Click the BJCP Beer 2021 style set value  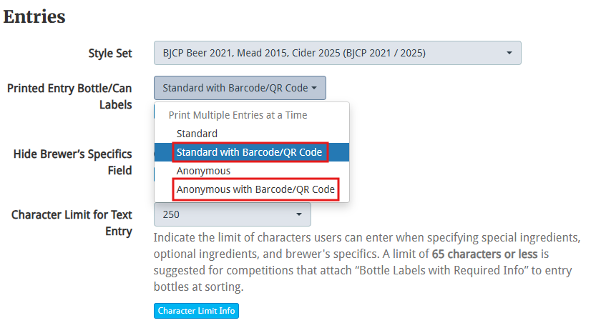pyautogui.click(x=295, y=53)
